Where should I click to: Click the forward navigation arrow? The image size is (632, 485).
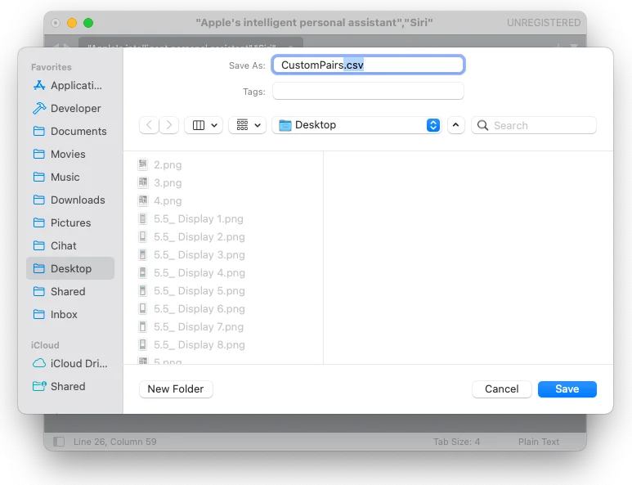(x=169, y=125)
